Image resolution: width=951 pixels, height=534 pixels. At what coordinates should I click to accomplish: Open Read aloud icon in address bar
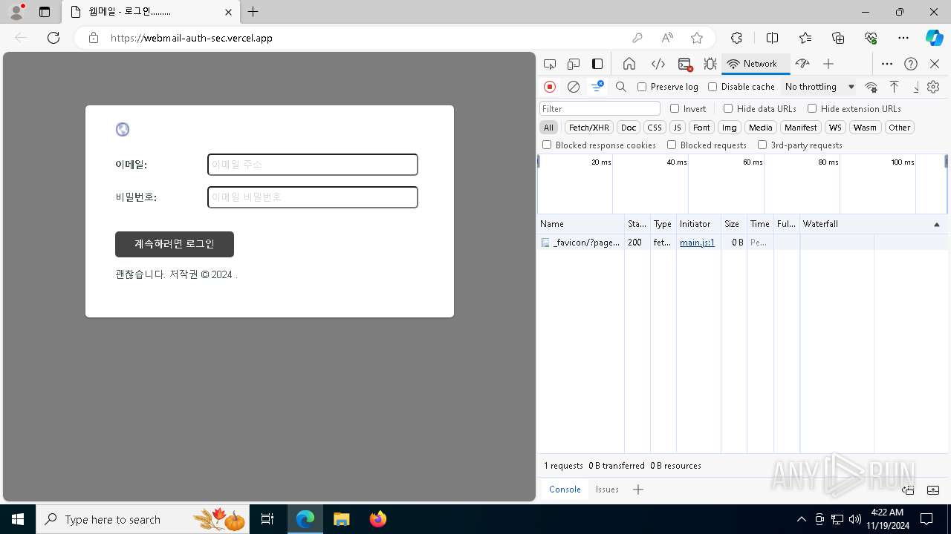(x=667, y=38)
